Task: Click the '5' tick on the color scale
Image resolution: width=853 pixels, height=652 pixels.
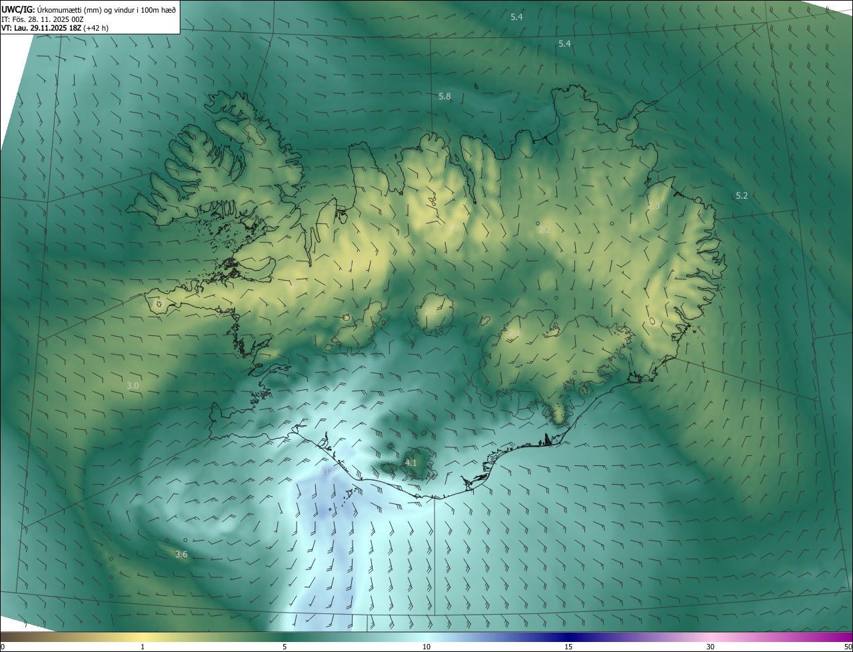Action: pos(285,647)
